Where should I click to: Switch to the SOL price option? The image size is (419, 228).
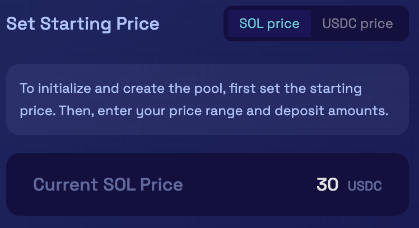[269, 24]
